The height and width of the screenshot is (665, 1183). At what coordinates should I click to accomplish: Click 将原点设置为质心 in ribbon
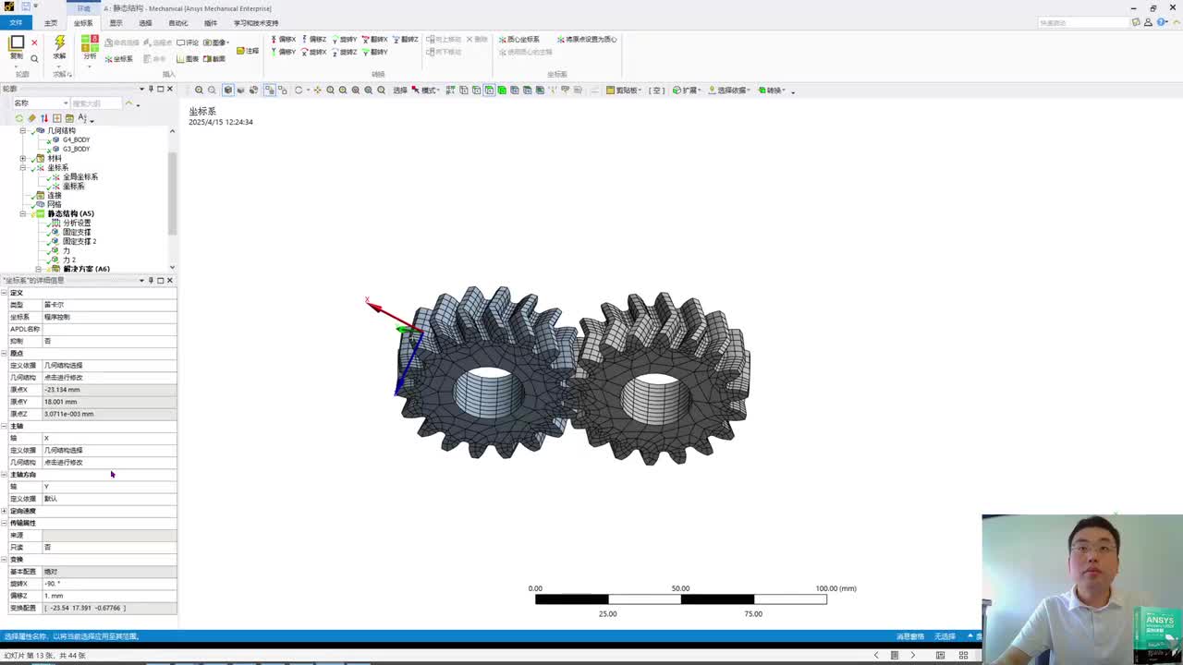587,40
